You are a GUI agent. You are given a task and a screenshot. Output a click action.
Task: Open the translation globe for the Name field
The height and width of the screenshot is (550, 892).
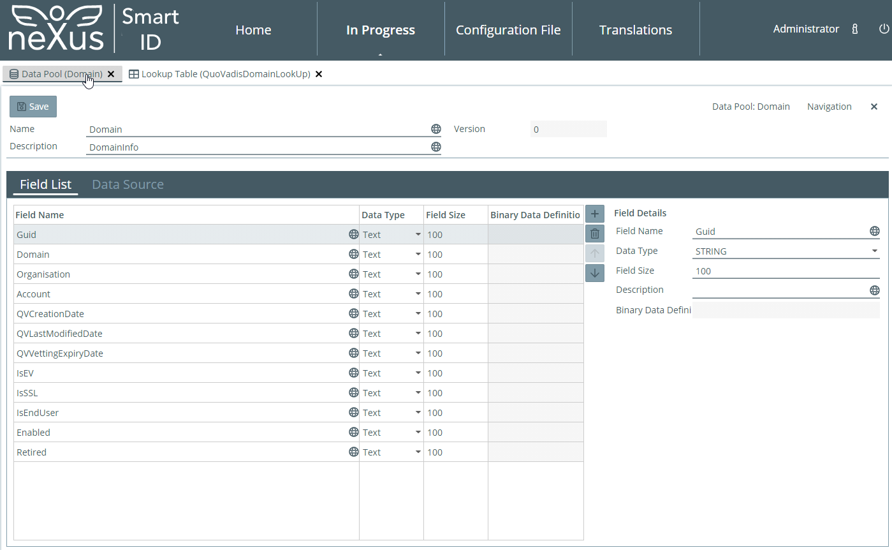click(x=436, y=128)
